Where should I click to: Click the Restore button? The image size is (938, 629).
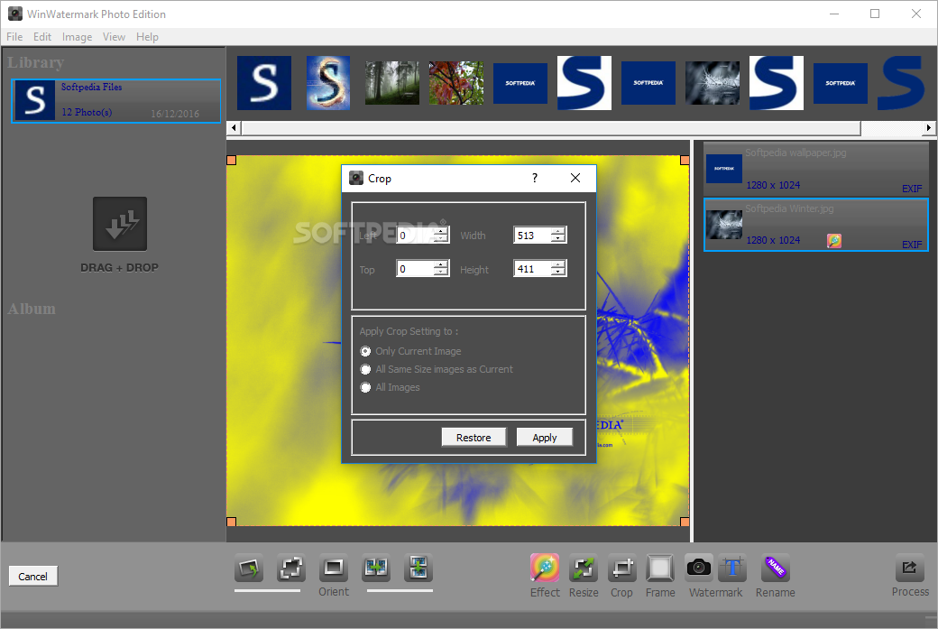(474, 438)
